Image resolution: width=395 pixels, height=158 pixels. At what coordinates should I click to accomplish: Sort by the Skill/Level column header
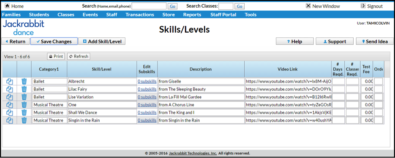pos(102,69)
